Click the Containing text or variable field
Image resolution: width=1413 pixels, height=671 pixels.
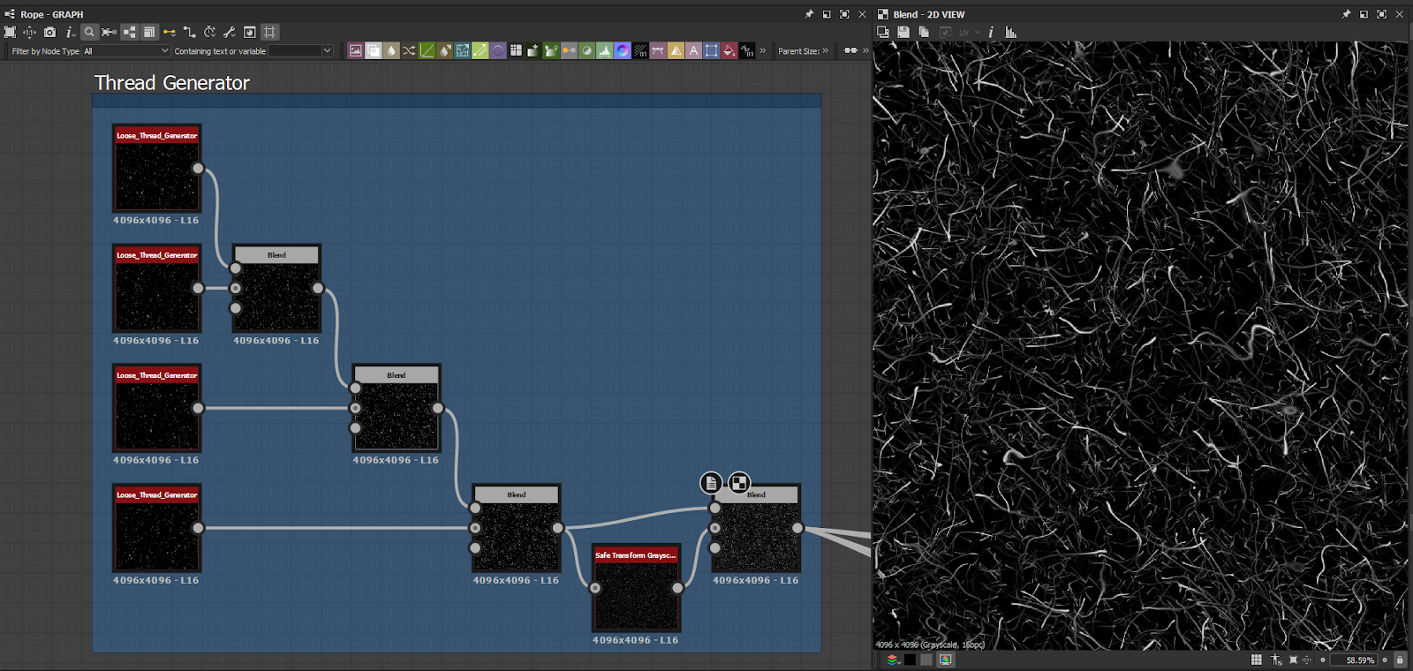pos(295,51)
